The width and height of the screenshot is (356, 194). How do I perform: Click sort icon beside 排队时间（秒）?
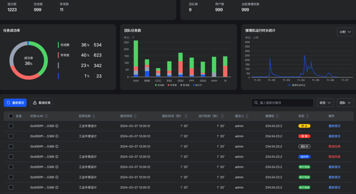pyautogui.click(x=186, y=116)
